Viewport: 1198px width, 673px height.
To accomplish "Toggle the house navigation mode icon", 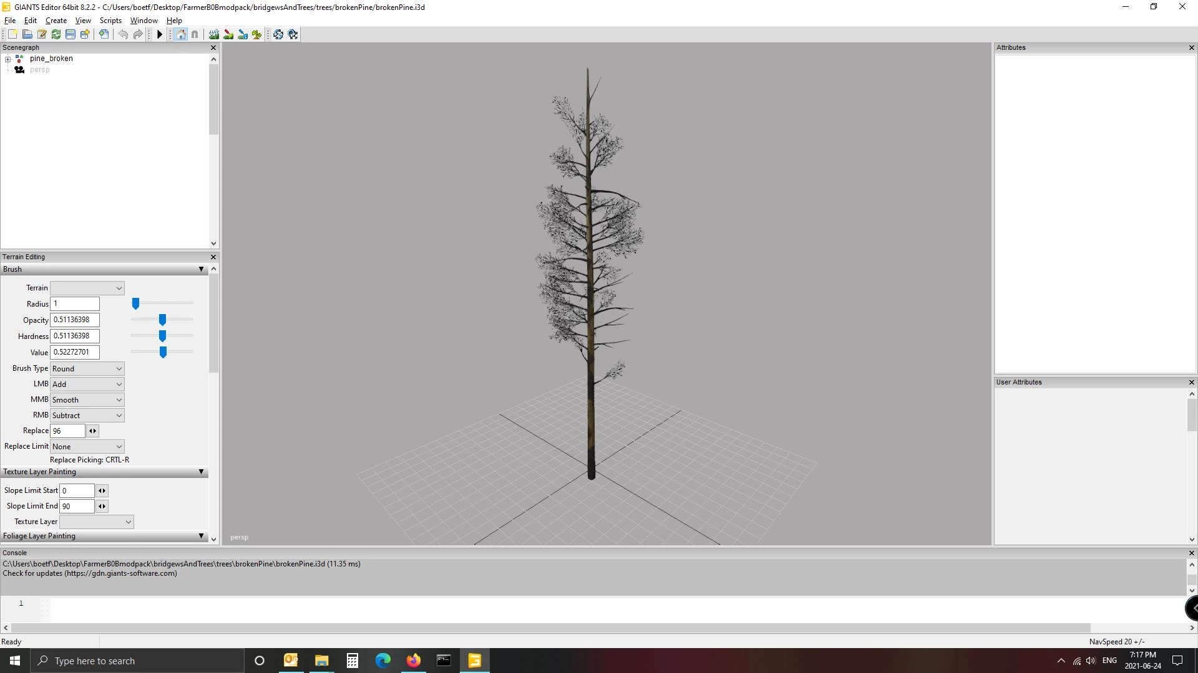I will point(180,34).
